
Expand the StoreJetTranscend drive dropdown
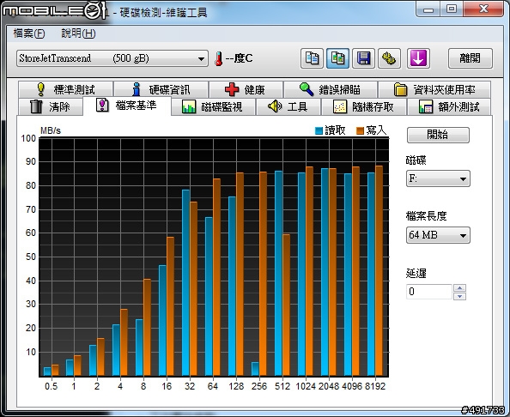pyautogui.click(x=112, y=58)
